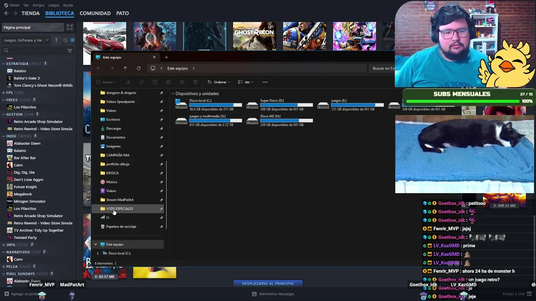
Task: Go back in Steam navigation
Action: click(x=6, y=13)
